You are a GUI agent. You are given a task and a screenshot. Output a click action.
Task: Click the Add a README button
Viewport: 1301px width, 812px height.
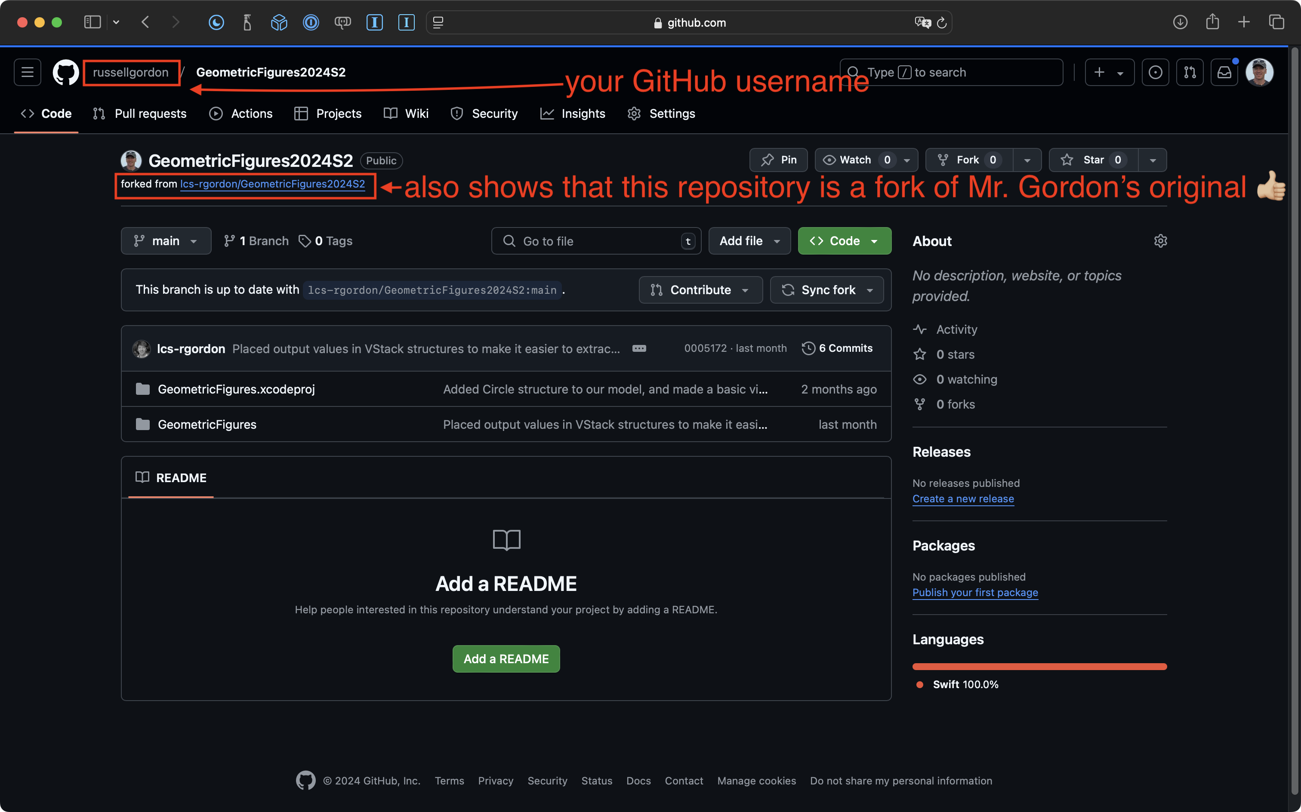click(x=506, y=659)
